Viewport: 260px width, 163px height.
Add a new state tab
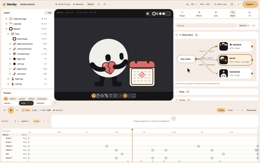(x=55, y=103)
